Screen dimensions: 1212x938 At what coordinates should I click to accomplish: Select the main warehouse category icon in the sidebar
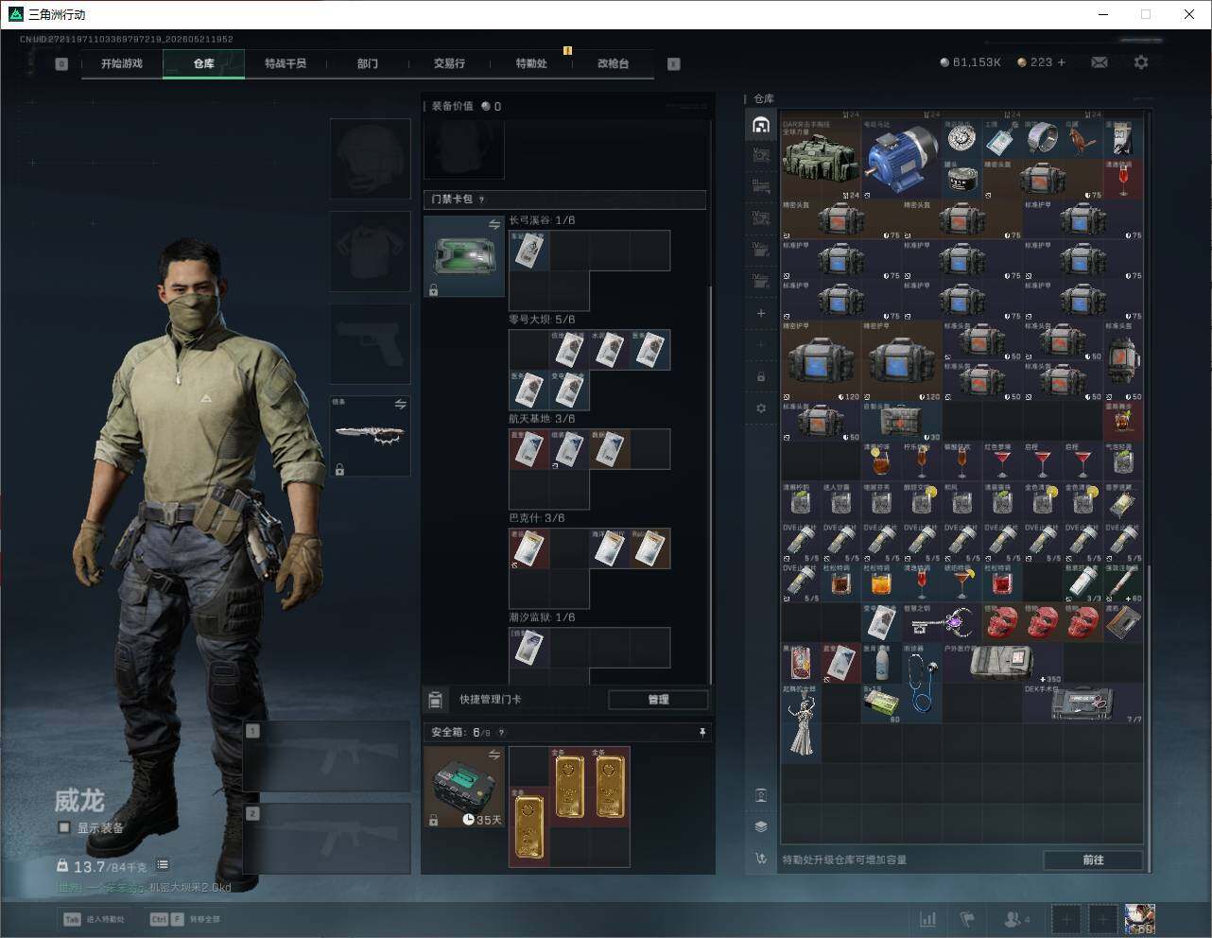[761, 125]
